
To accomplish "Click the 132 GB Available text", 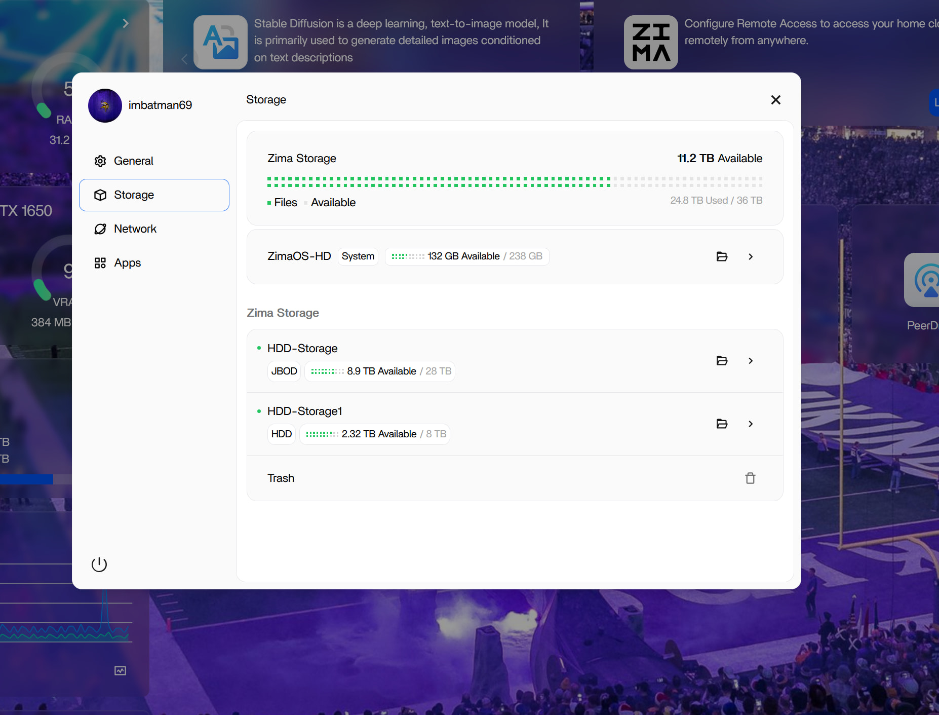I will click(x=463, y=256).
